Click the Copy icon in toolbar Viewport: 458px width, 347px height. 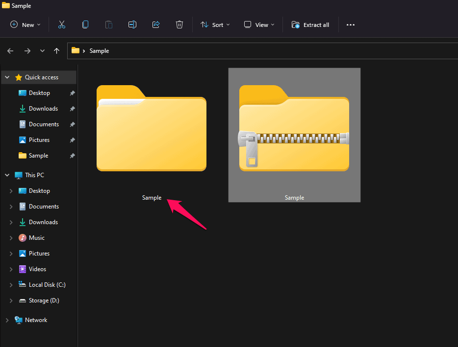pyautogui.click(x=85, y=25)
